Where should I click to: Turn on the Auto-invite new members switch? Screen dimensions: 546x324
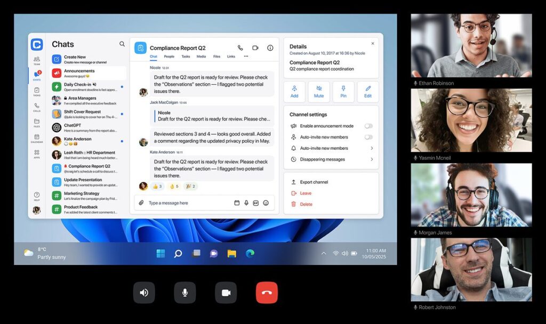368,137
